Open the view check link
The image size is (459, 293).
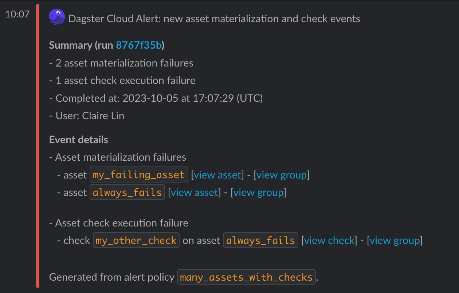point(329,240)
